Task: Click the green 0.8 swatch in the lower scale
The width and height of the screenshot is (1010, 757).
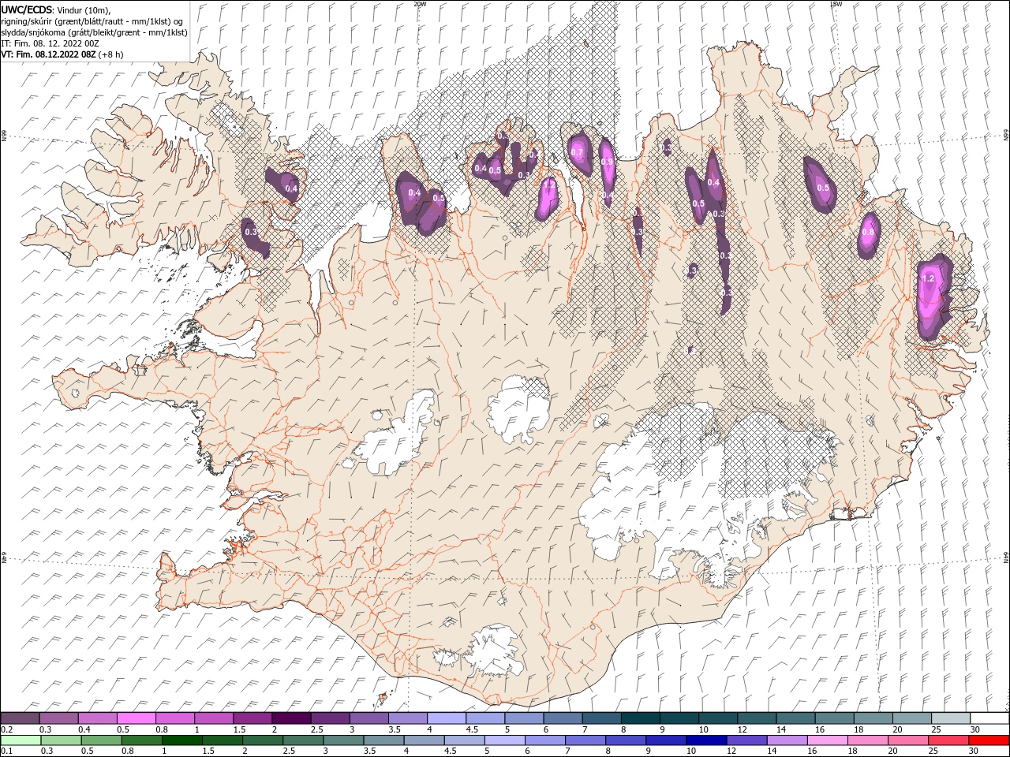Action: (x=142, y=740)
